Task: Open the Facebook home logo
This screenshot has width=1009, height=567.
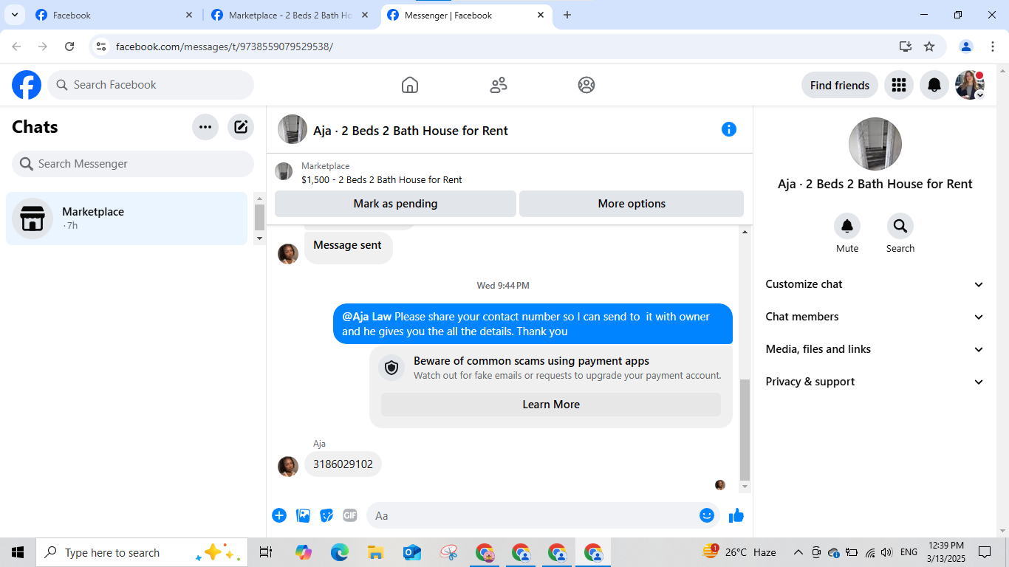Action: click(27, 85)
